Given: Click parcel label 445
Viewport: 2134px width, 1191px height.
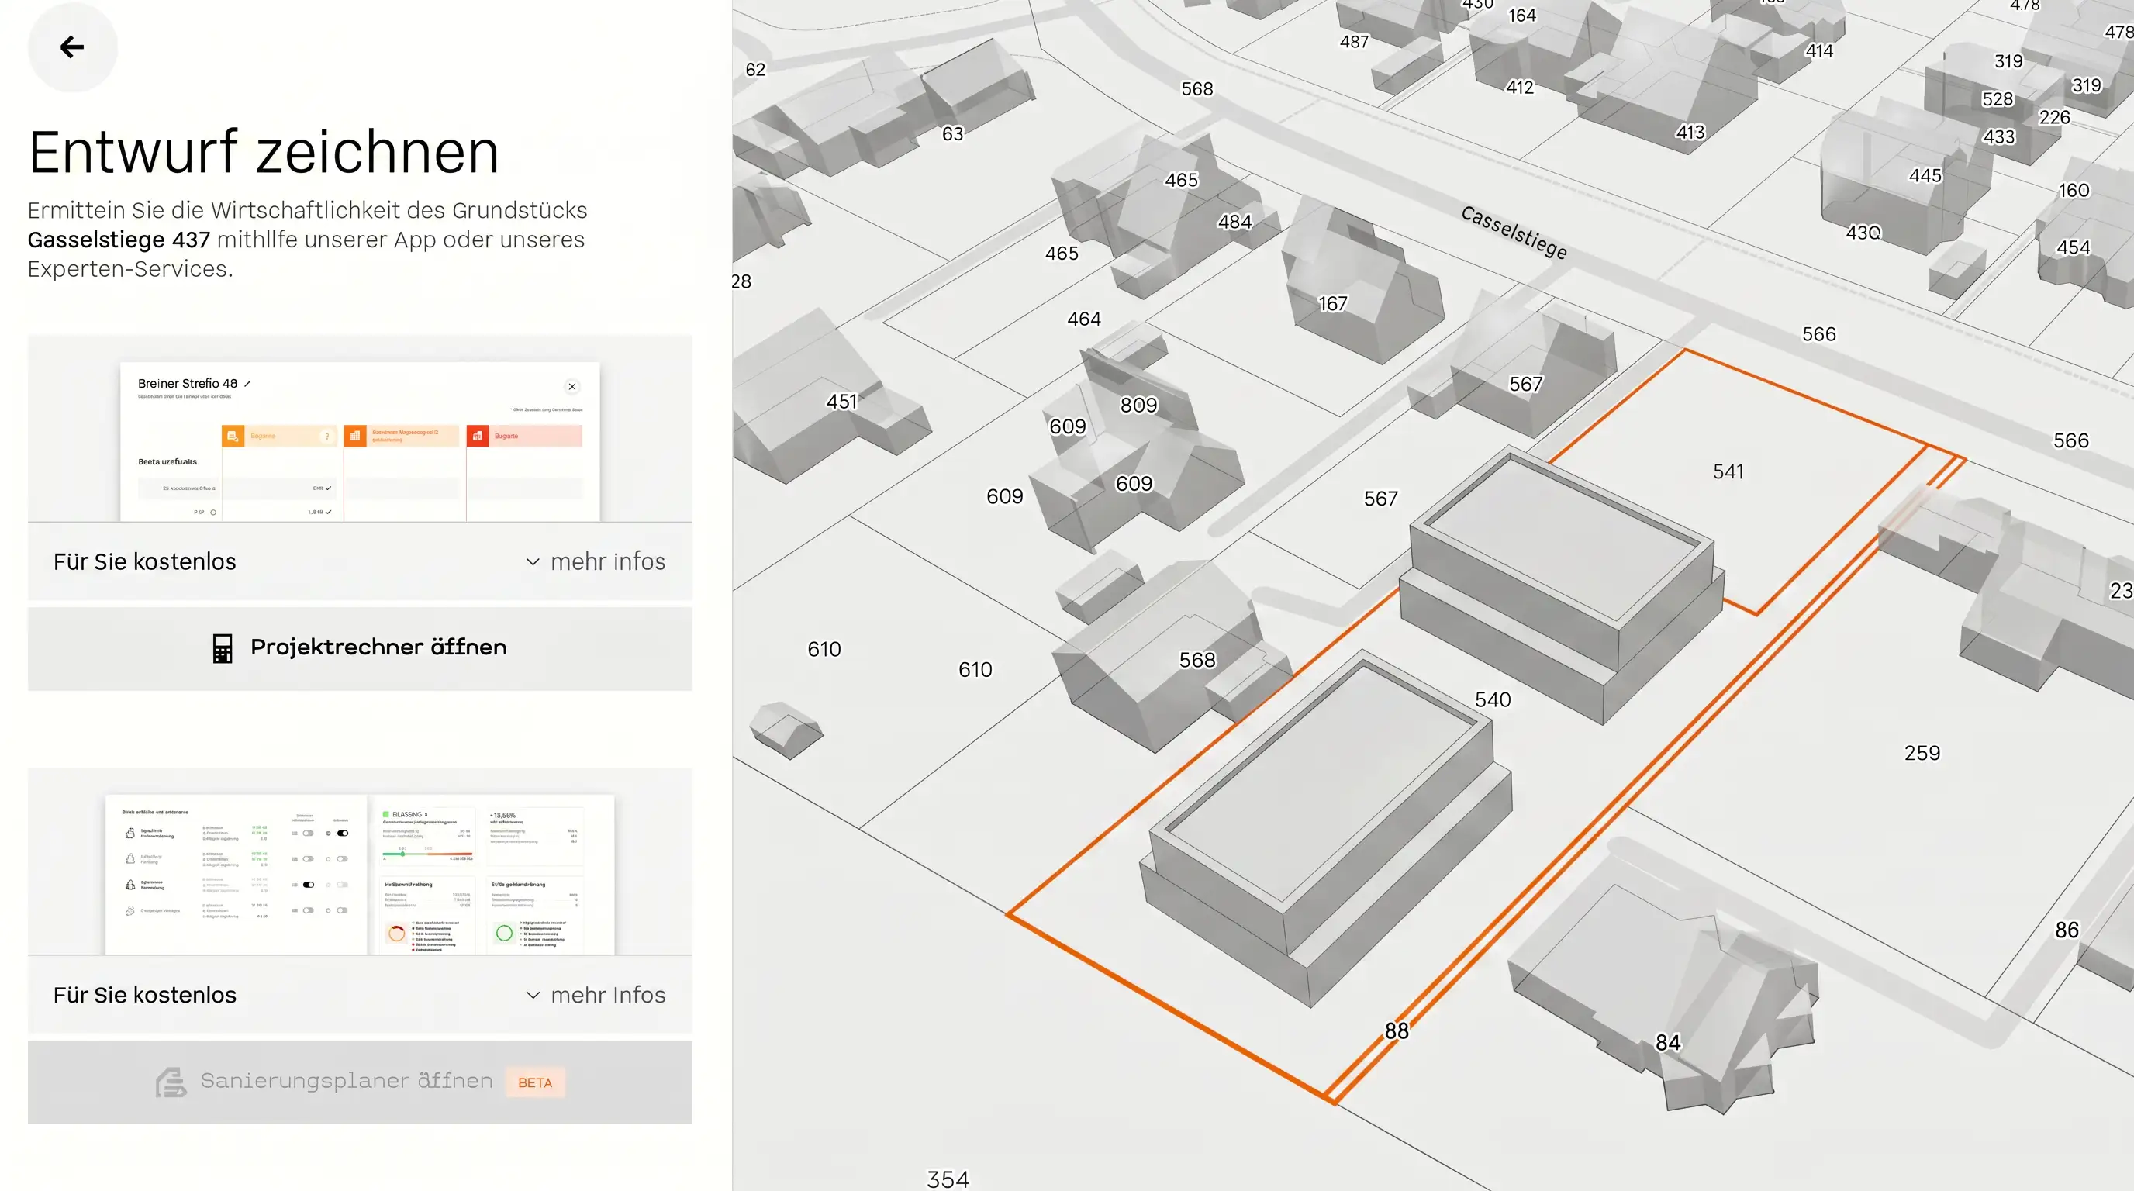Looking at the screenshot, I should [x=1925, y=175].
